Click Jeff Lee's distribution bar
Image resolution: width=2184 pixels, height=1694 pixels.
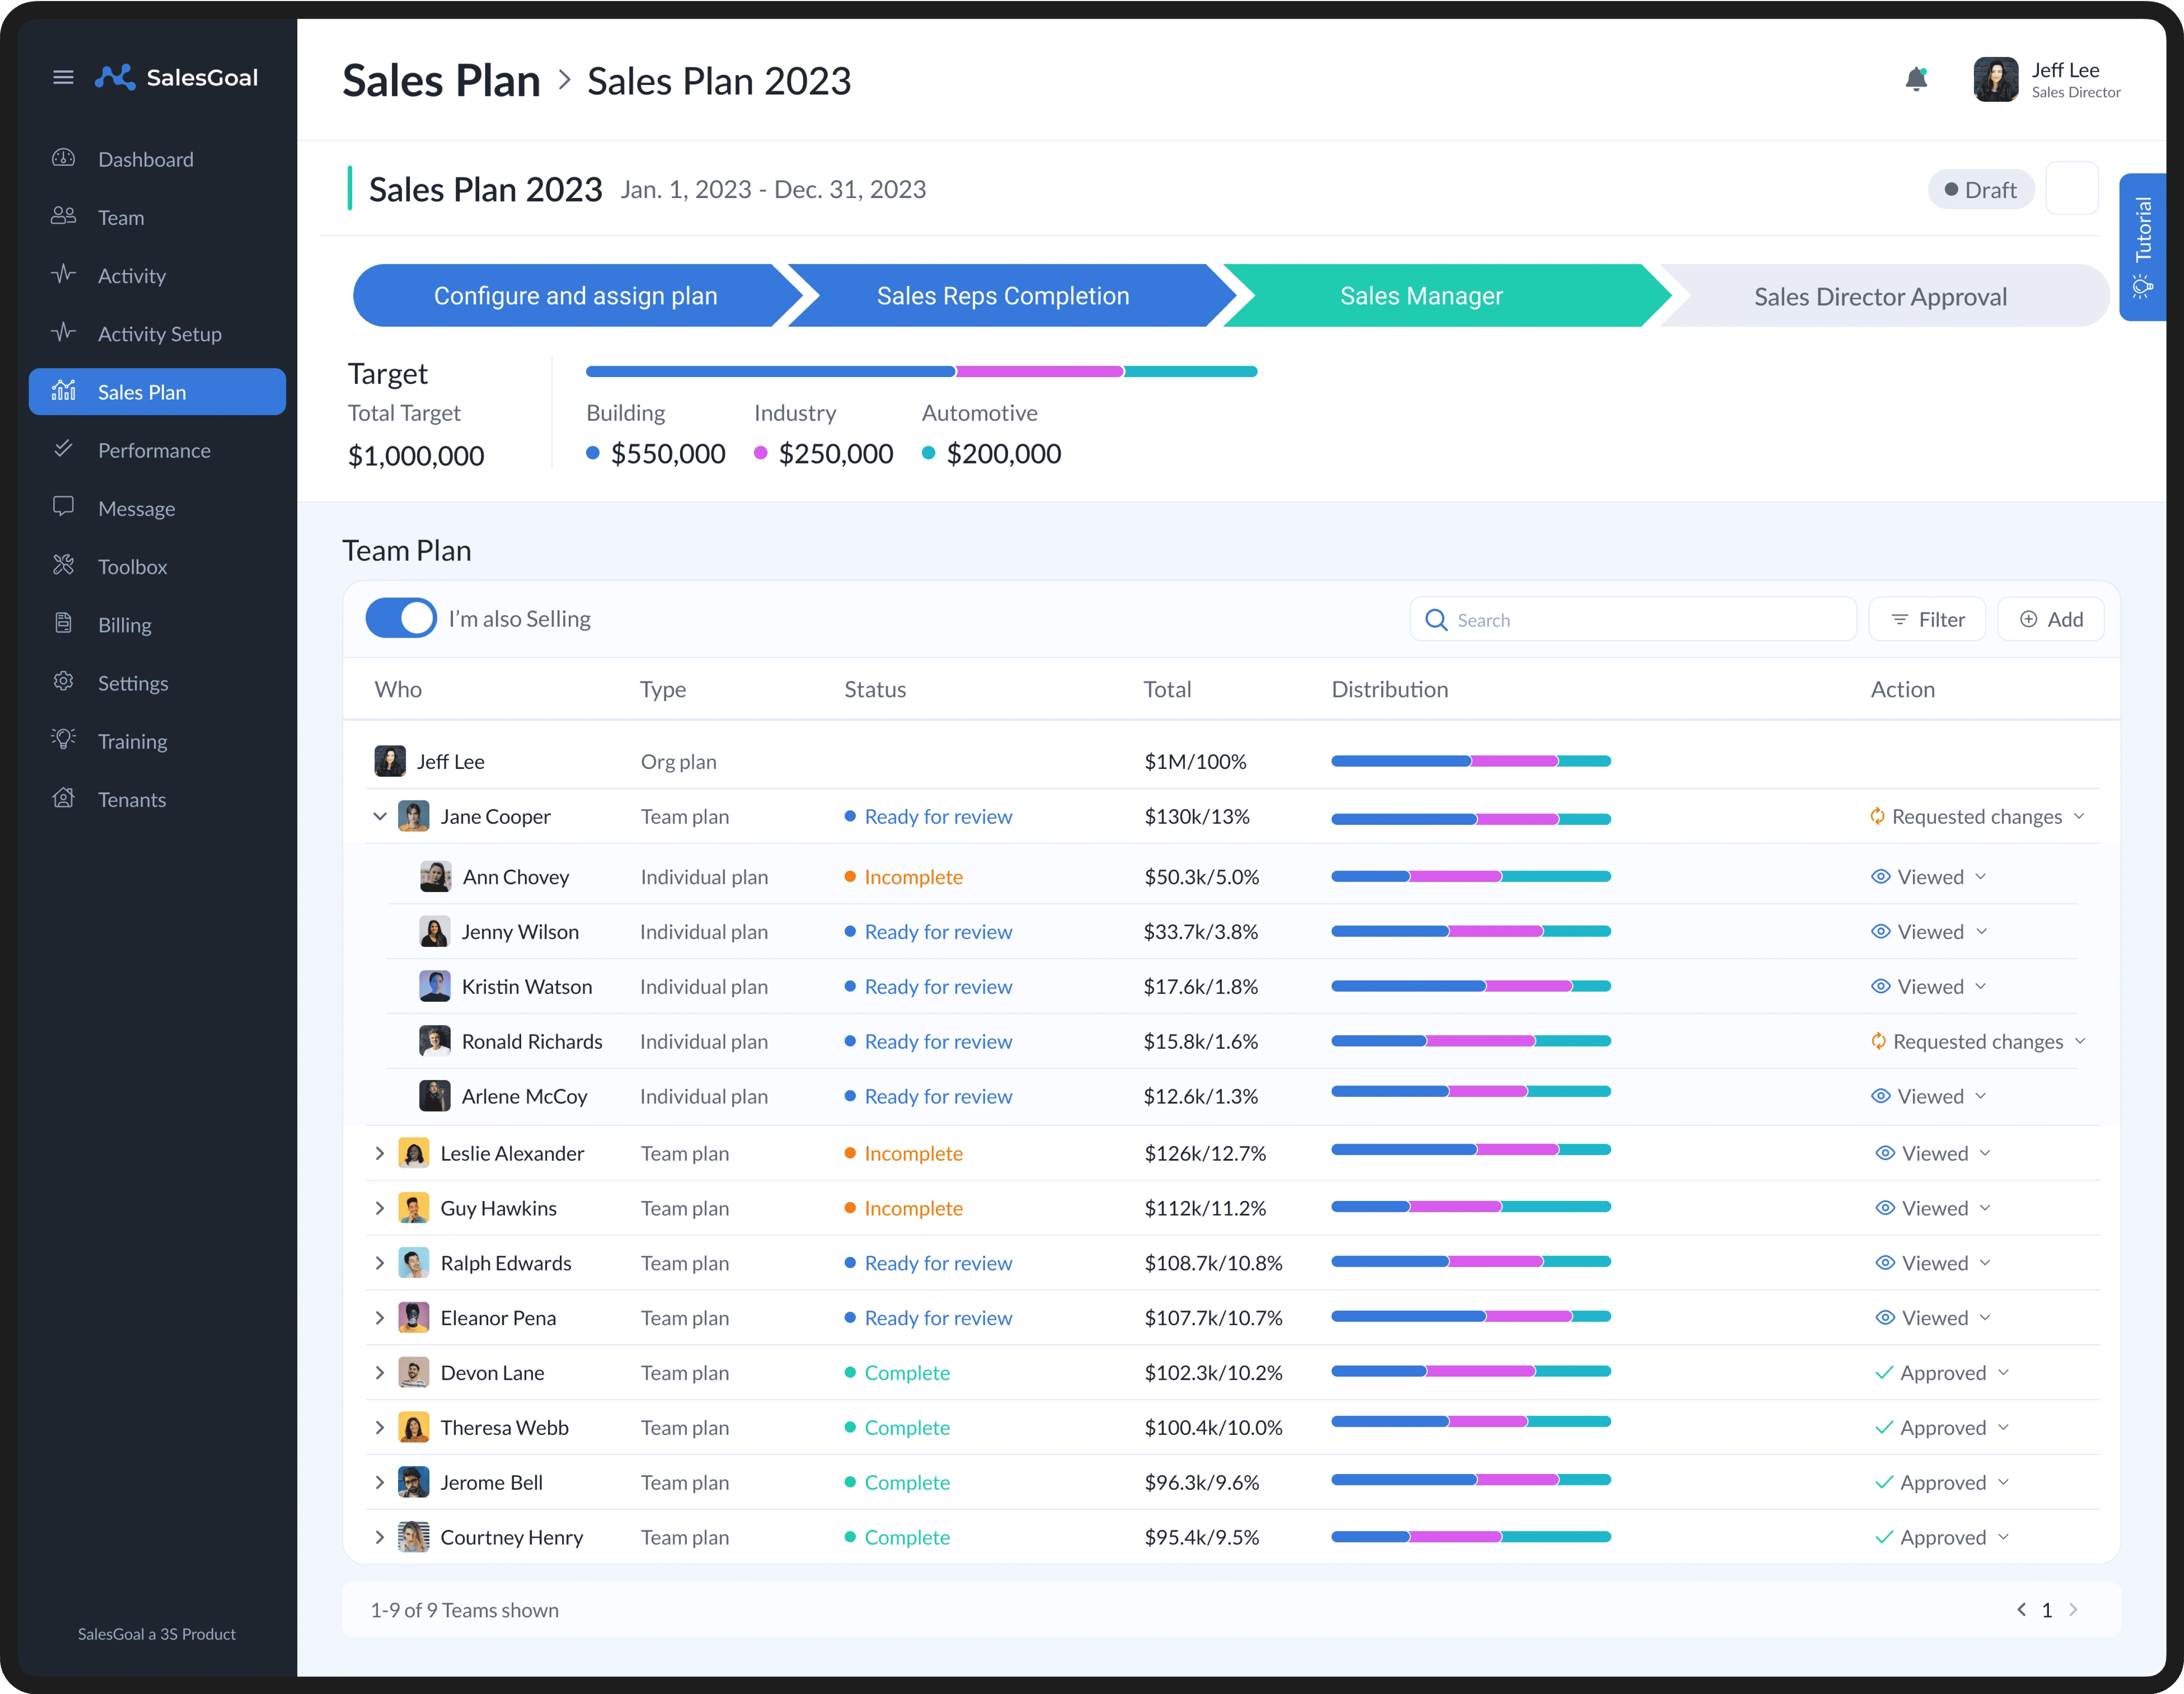tap(1470, 761)
